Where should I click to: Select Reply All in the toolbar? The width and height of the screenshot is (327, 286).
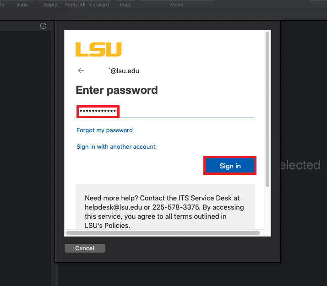point(75,5)
